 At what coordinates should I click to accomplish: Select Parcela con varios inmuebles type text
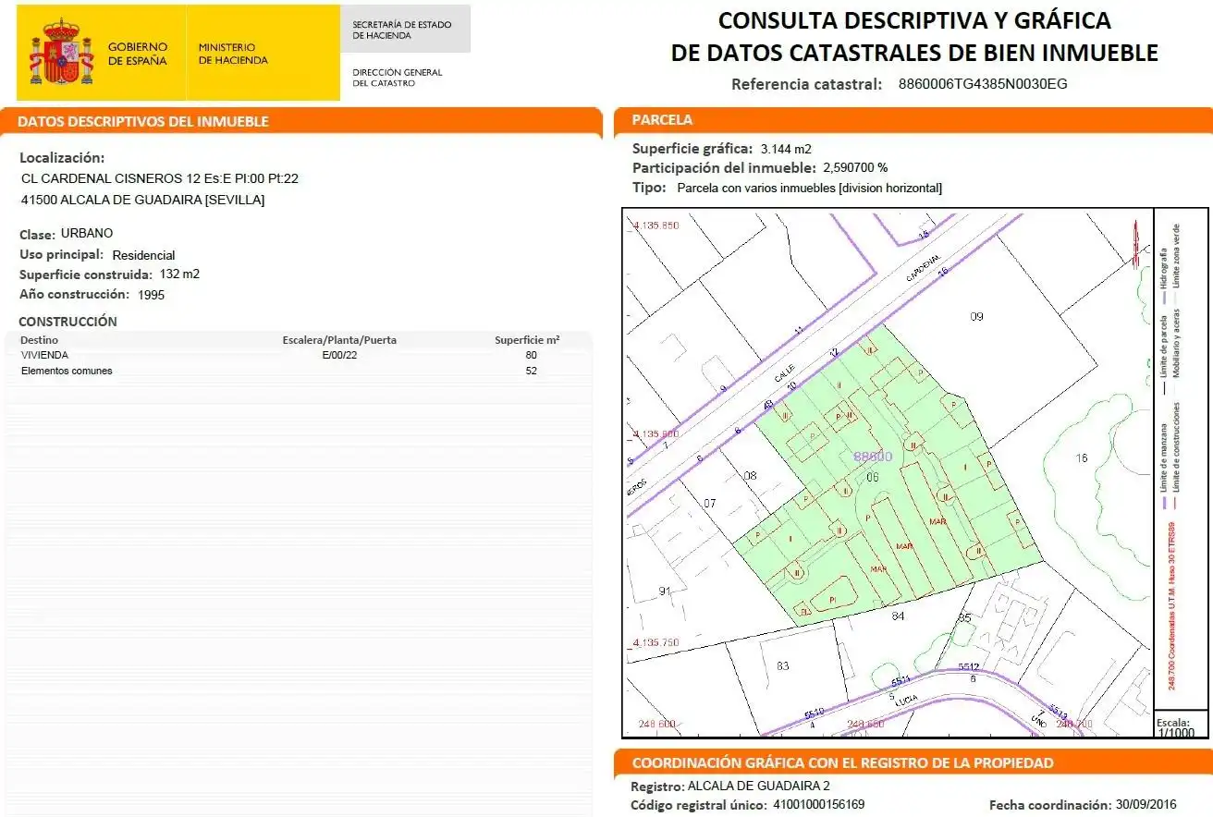[x=810, y=189]
